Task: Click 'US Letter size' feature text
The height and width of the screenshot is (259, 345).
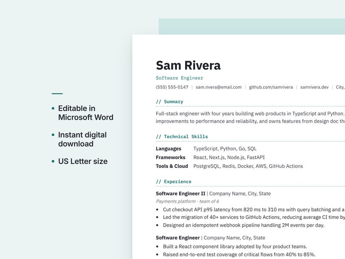Action: 83,161
